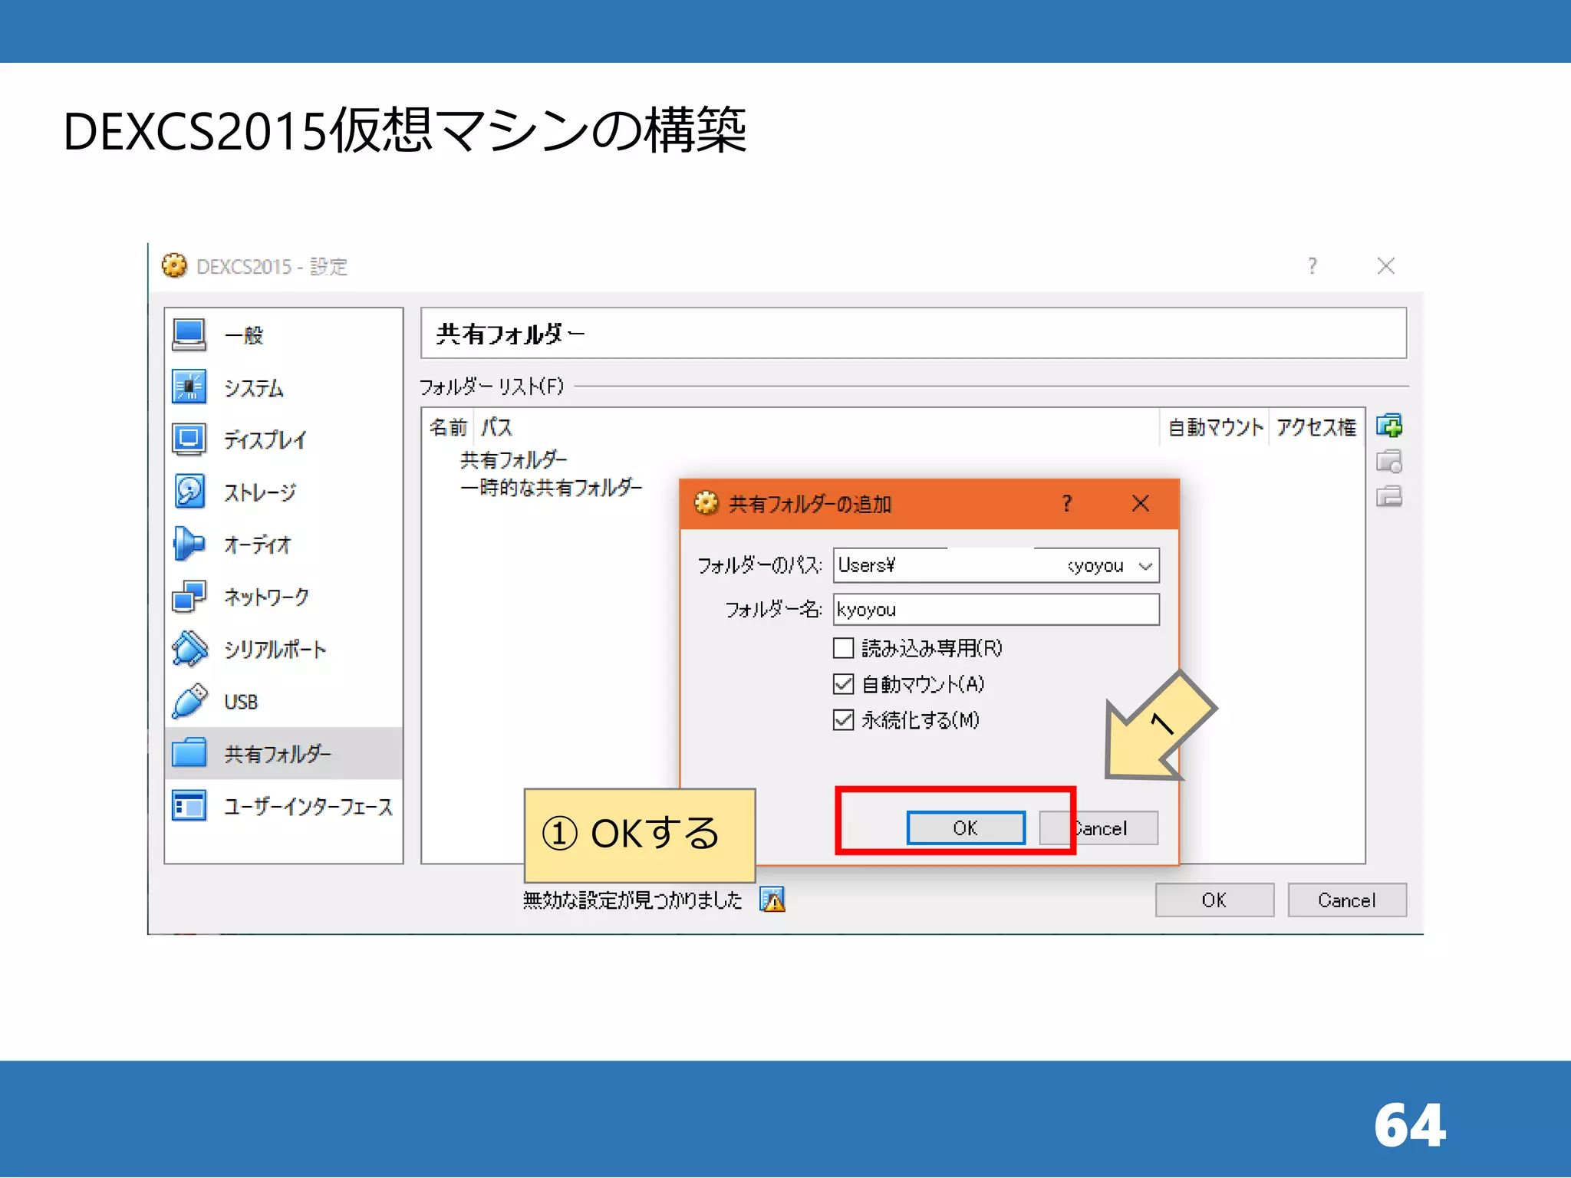Select the システム chip icon

coord(189,387)
